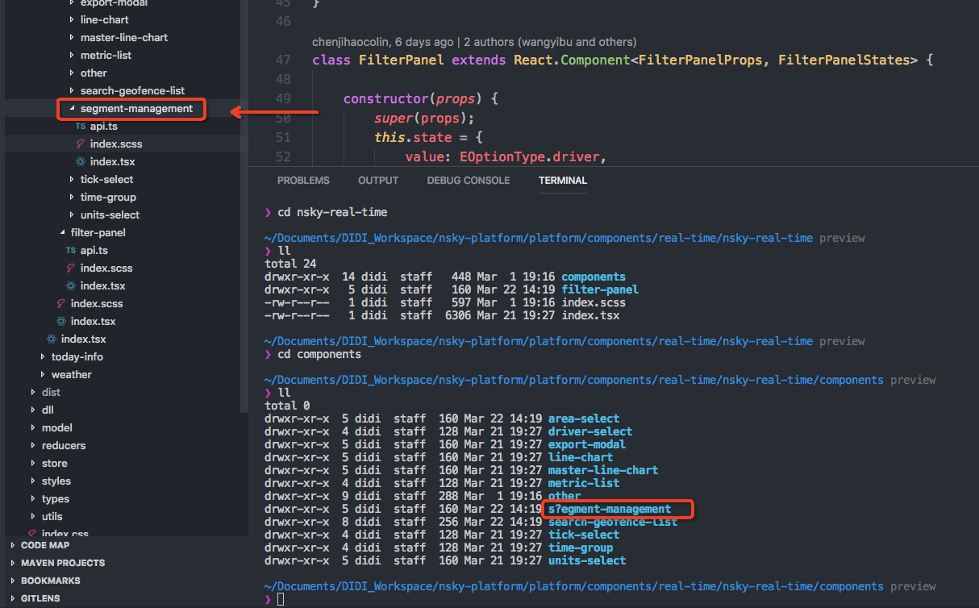Click line number 49 in the editor gutter
979x608 pixels.
tap(283, 99)
